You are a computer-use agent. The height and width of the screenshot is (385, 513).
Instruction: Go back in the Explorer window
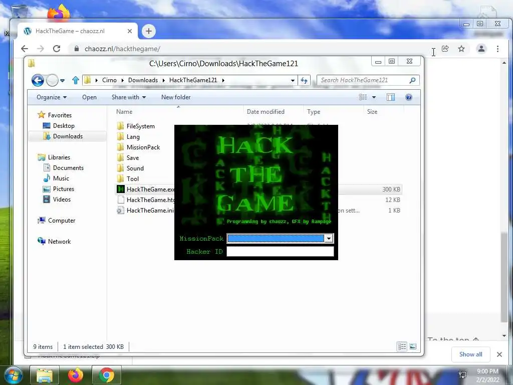tap(38, 80)
